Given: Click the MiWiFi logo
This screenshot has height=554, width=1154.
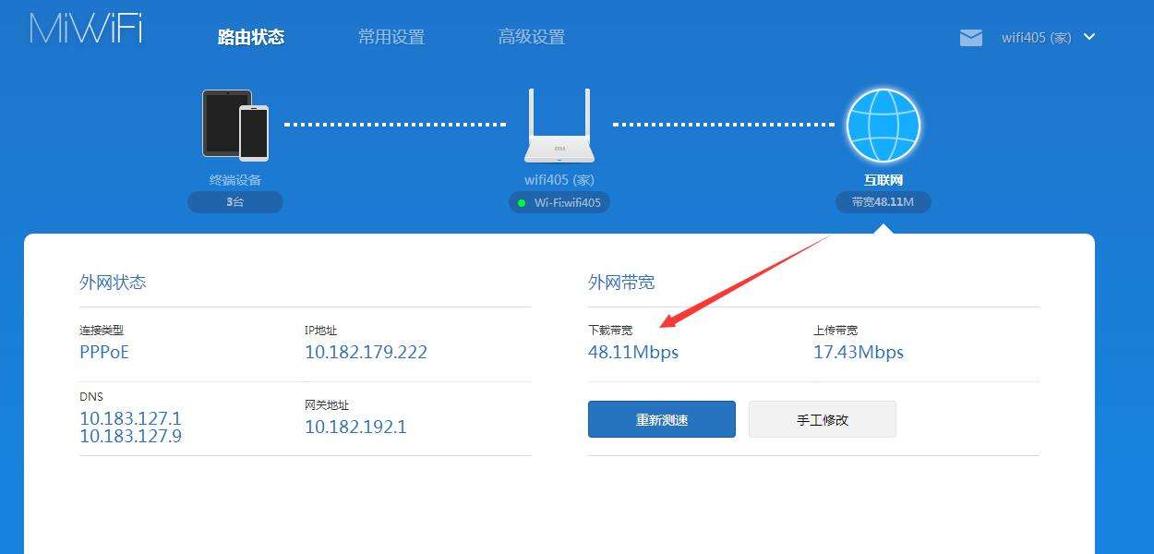Looking at the screenshot, I should pyautogui.click(x=87, y=29).
